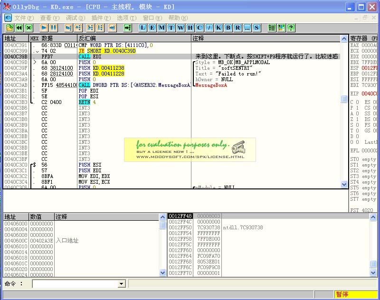Screen dimensions: 380x300
Task: Click the help question mark icon
Action: (x=291, y=28)
